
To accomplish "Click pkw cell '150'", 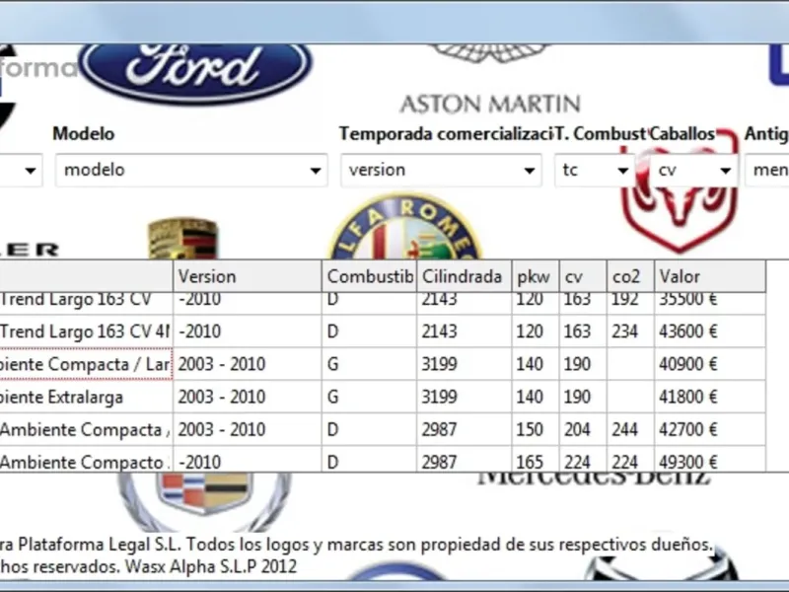I will [535, 430].
